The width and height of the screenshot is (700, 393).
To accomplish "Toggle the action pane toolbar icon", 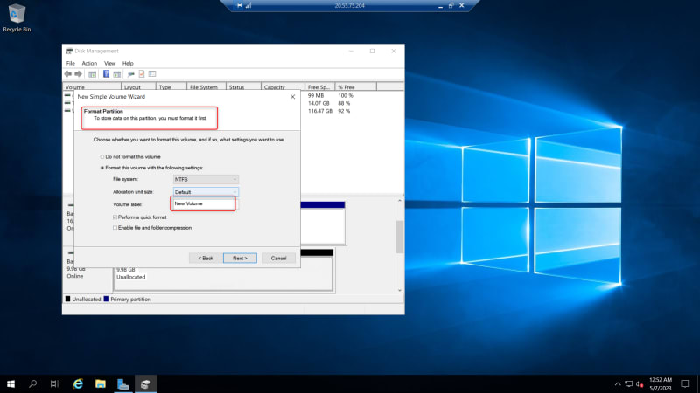I will point(117,74).
